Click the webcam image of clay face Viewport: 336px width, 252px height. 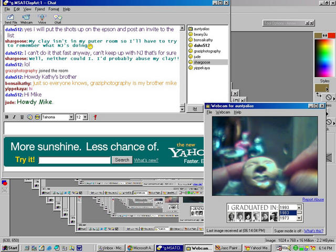coord(265,156)
